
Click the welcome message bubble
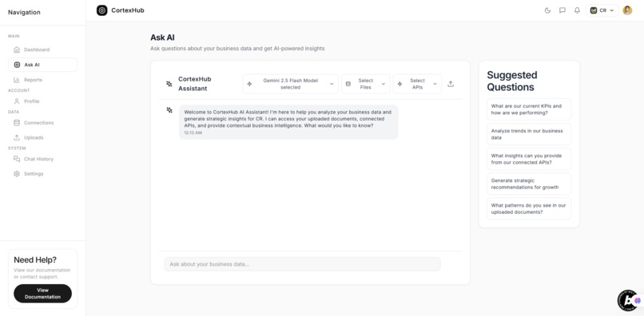coord(288,122)
